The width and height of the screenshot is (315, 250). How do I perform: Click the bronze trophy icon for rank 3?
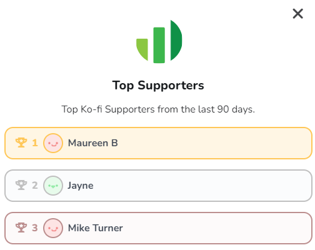[21, 227]
